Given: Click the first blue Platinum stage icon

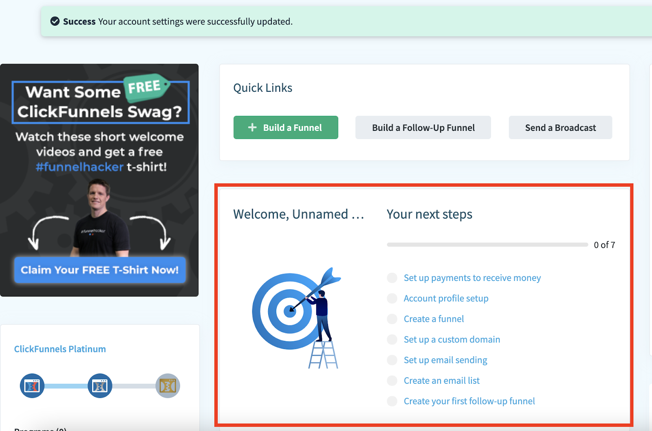Looking at the screenshot, I should [32, 386].
